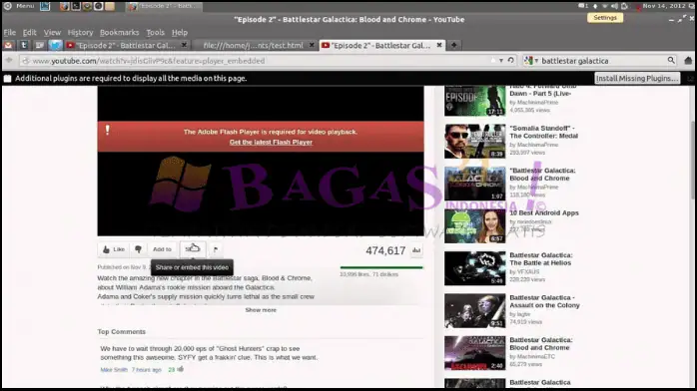The image size is (697, 391).
Task: Open the 10 Best Android Apps thumbnail
Action: 474,226
